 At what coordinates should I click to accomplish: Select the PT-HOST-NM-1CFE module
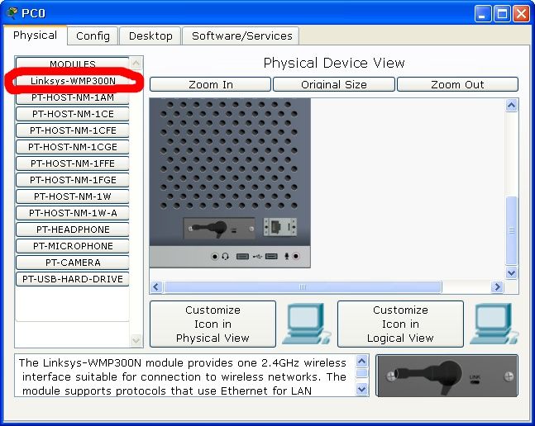coord(72,130)
